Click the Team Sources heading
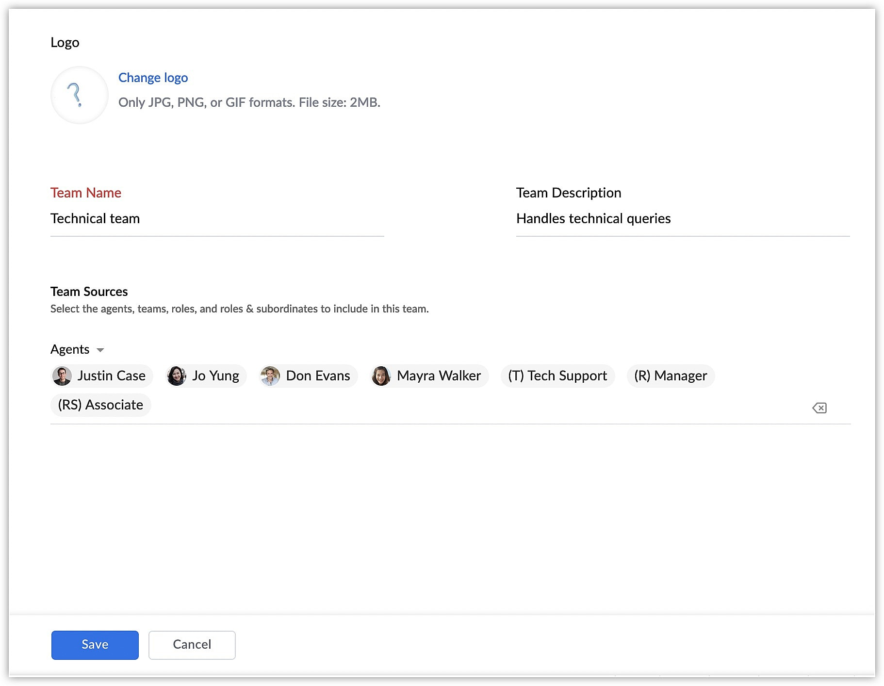The width and height of the screenshot is (884, 686). coord(89,292)
